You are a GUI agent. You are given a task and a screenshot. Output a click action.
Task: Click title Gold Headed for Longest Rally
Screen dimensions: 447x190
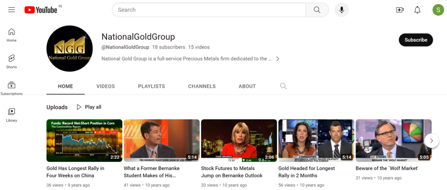[x=307, y=172]
